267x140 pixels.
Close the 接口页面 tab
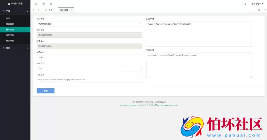(x=71, y=10)
